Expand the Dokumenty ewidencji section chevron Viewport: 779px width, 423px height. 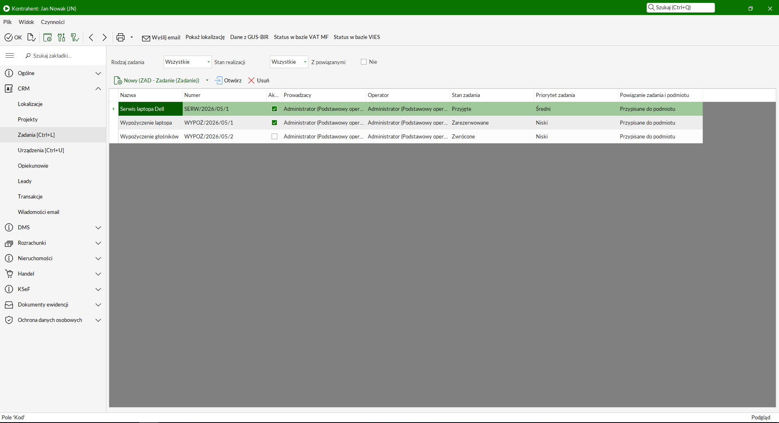[98, 304]
